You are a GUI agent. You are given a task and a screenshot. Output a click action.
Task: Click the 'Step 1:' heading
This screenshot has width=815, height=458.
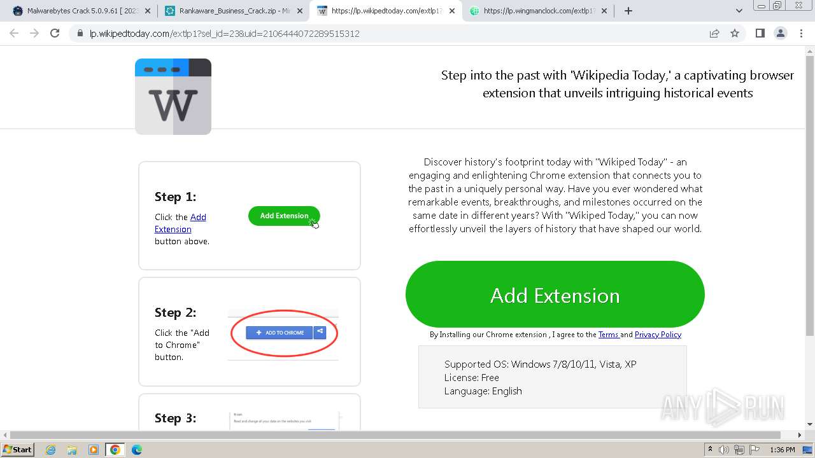click(175, 197)
